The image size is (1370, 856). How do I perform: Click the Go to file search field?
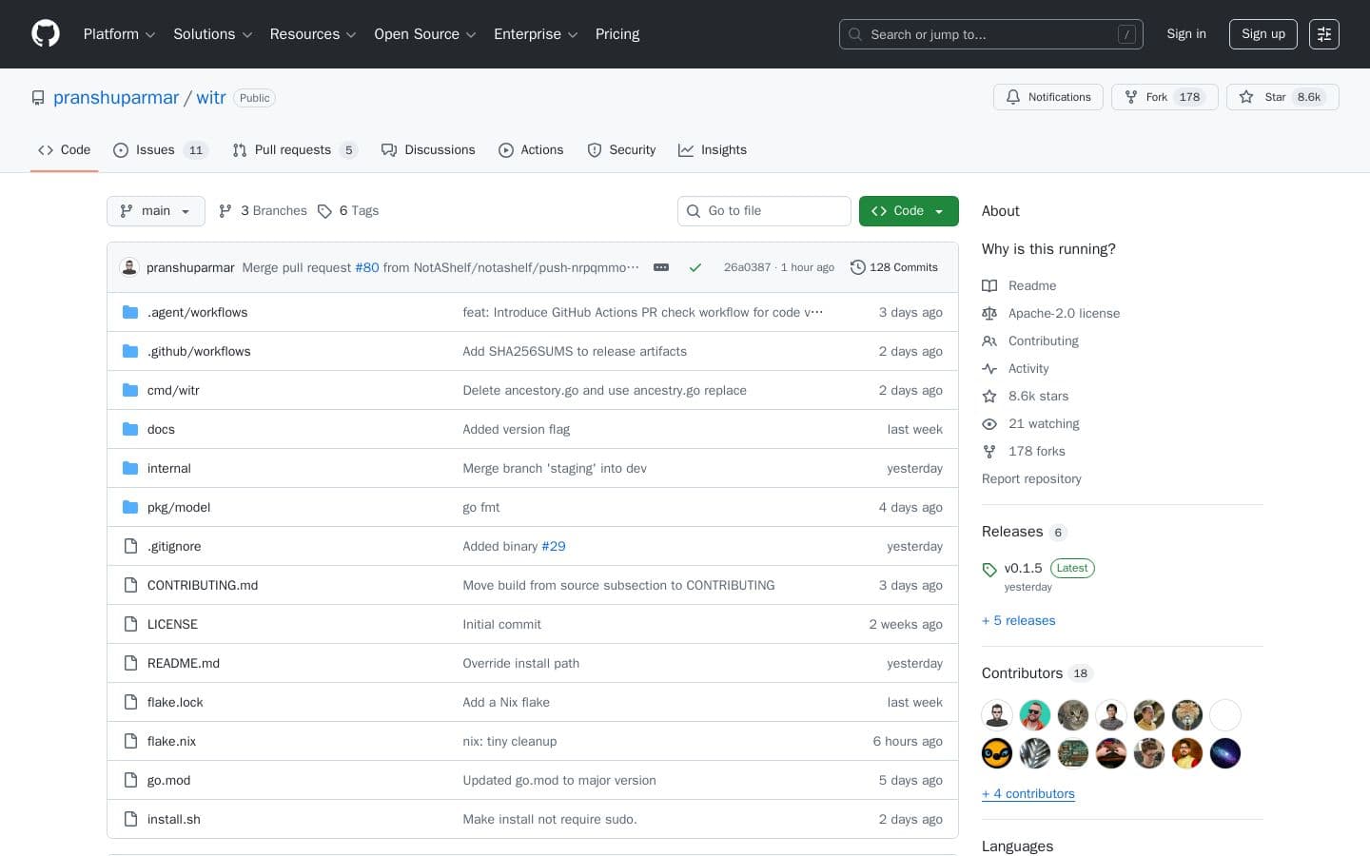(x=764, y=211)
